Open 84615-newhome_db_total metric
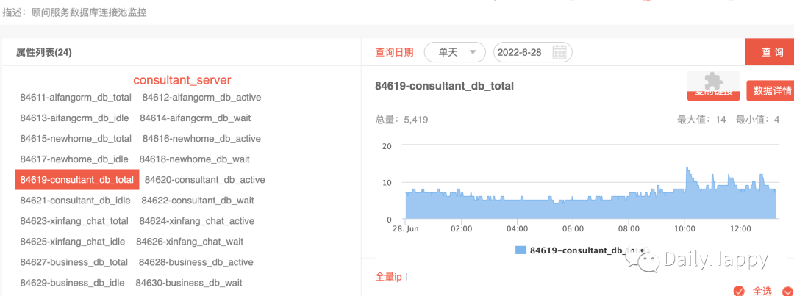This screenshot has height=296, width=794. tap(76, 139)
